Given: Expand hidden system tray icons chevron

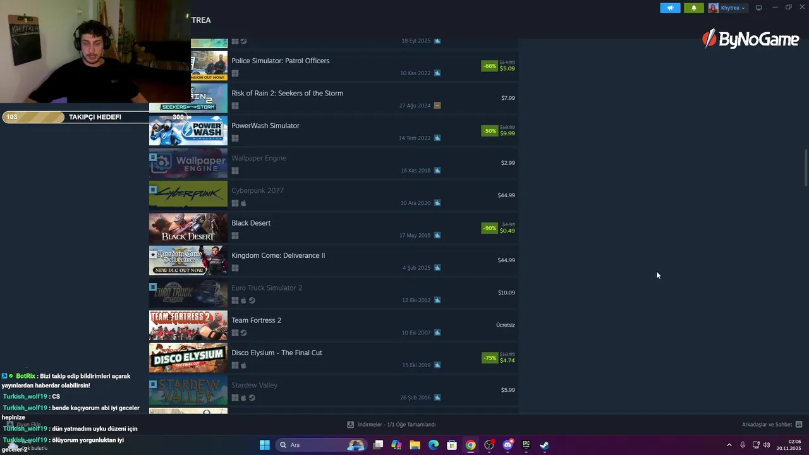Looking at the screenshot, I should tap(729, 445).
